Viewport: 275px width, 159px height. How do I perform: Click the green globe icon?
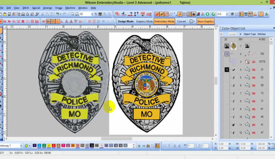213,14
